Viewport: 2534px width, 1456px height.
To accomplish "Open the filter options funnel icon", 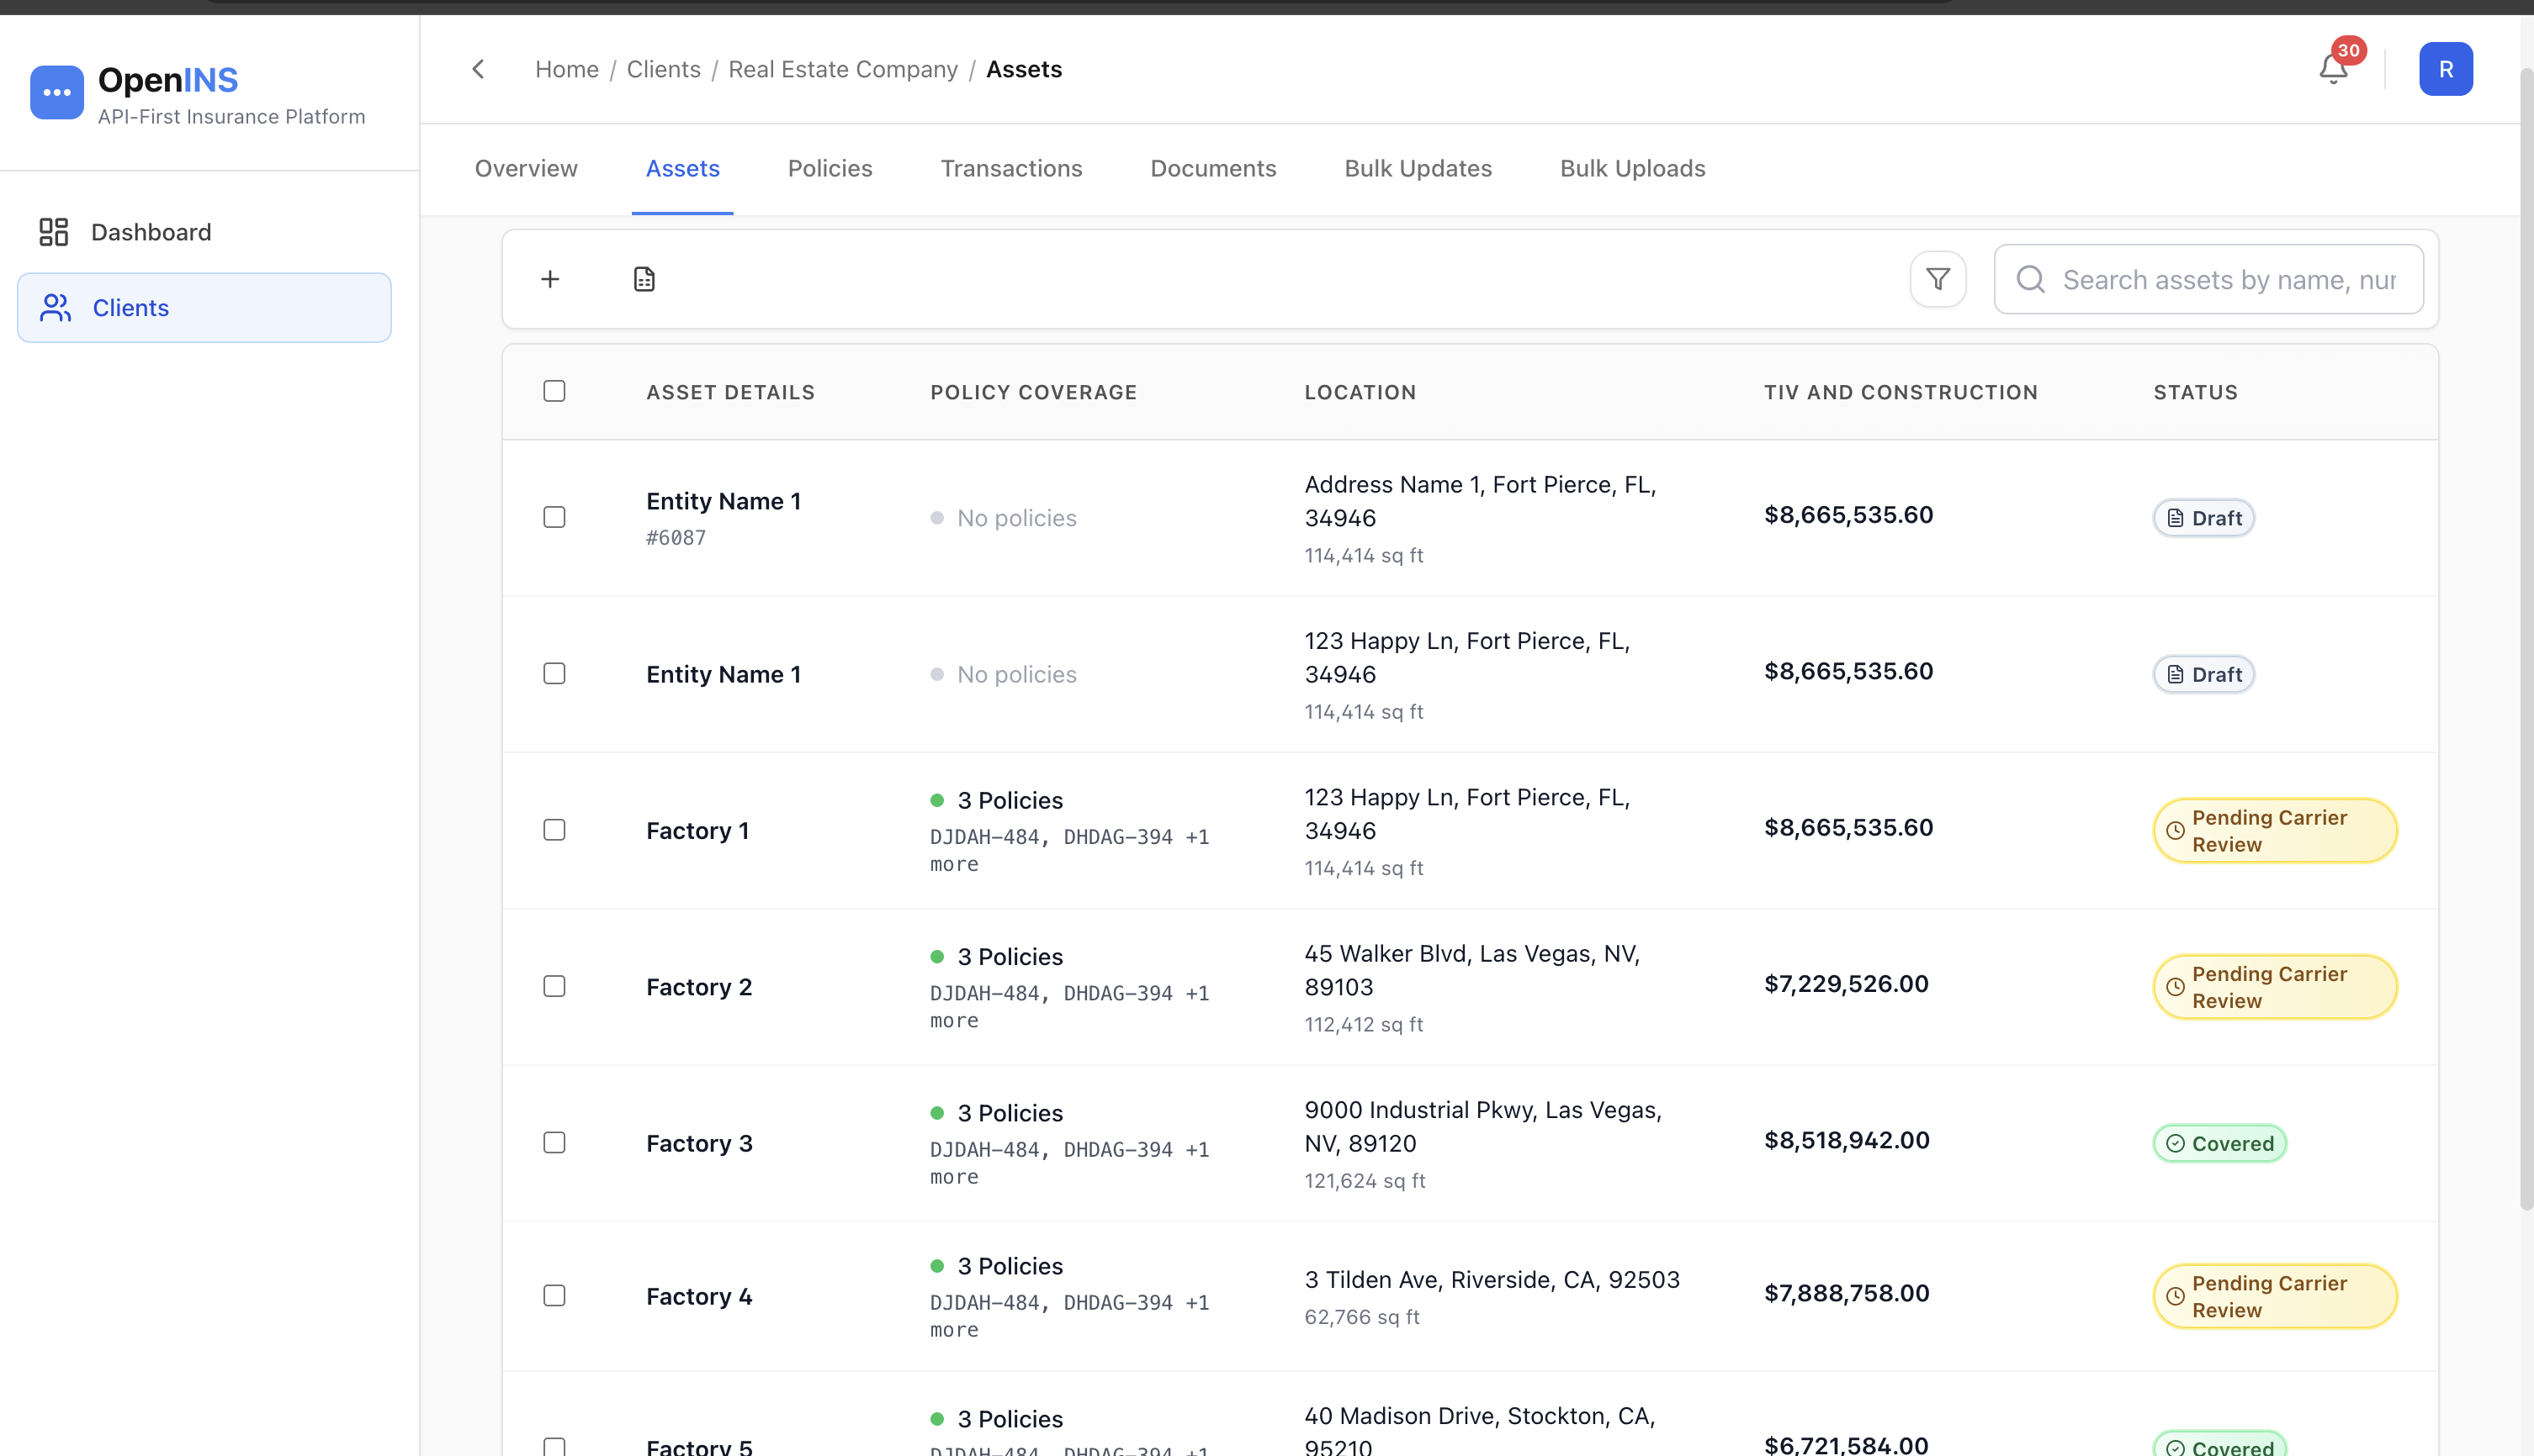I will point(1938,279).
